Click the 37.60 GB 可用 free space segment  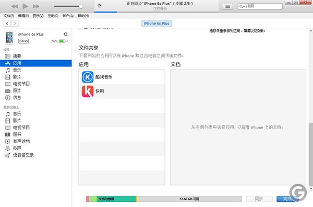pyautogui.click(x=189, y=199)
